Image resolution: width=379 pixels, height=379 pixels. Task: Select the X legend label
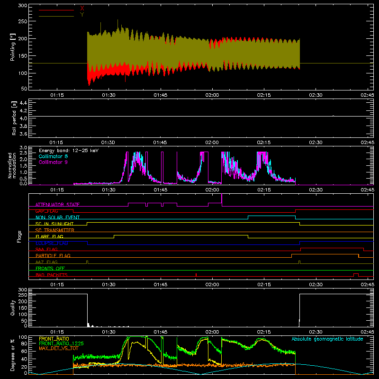(82, 9)
